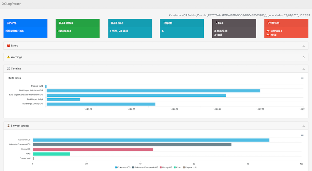
Task: Open the Slowest targets chart hamburger menu
Action: click(302, 135)
